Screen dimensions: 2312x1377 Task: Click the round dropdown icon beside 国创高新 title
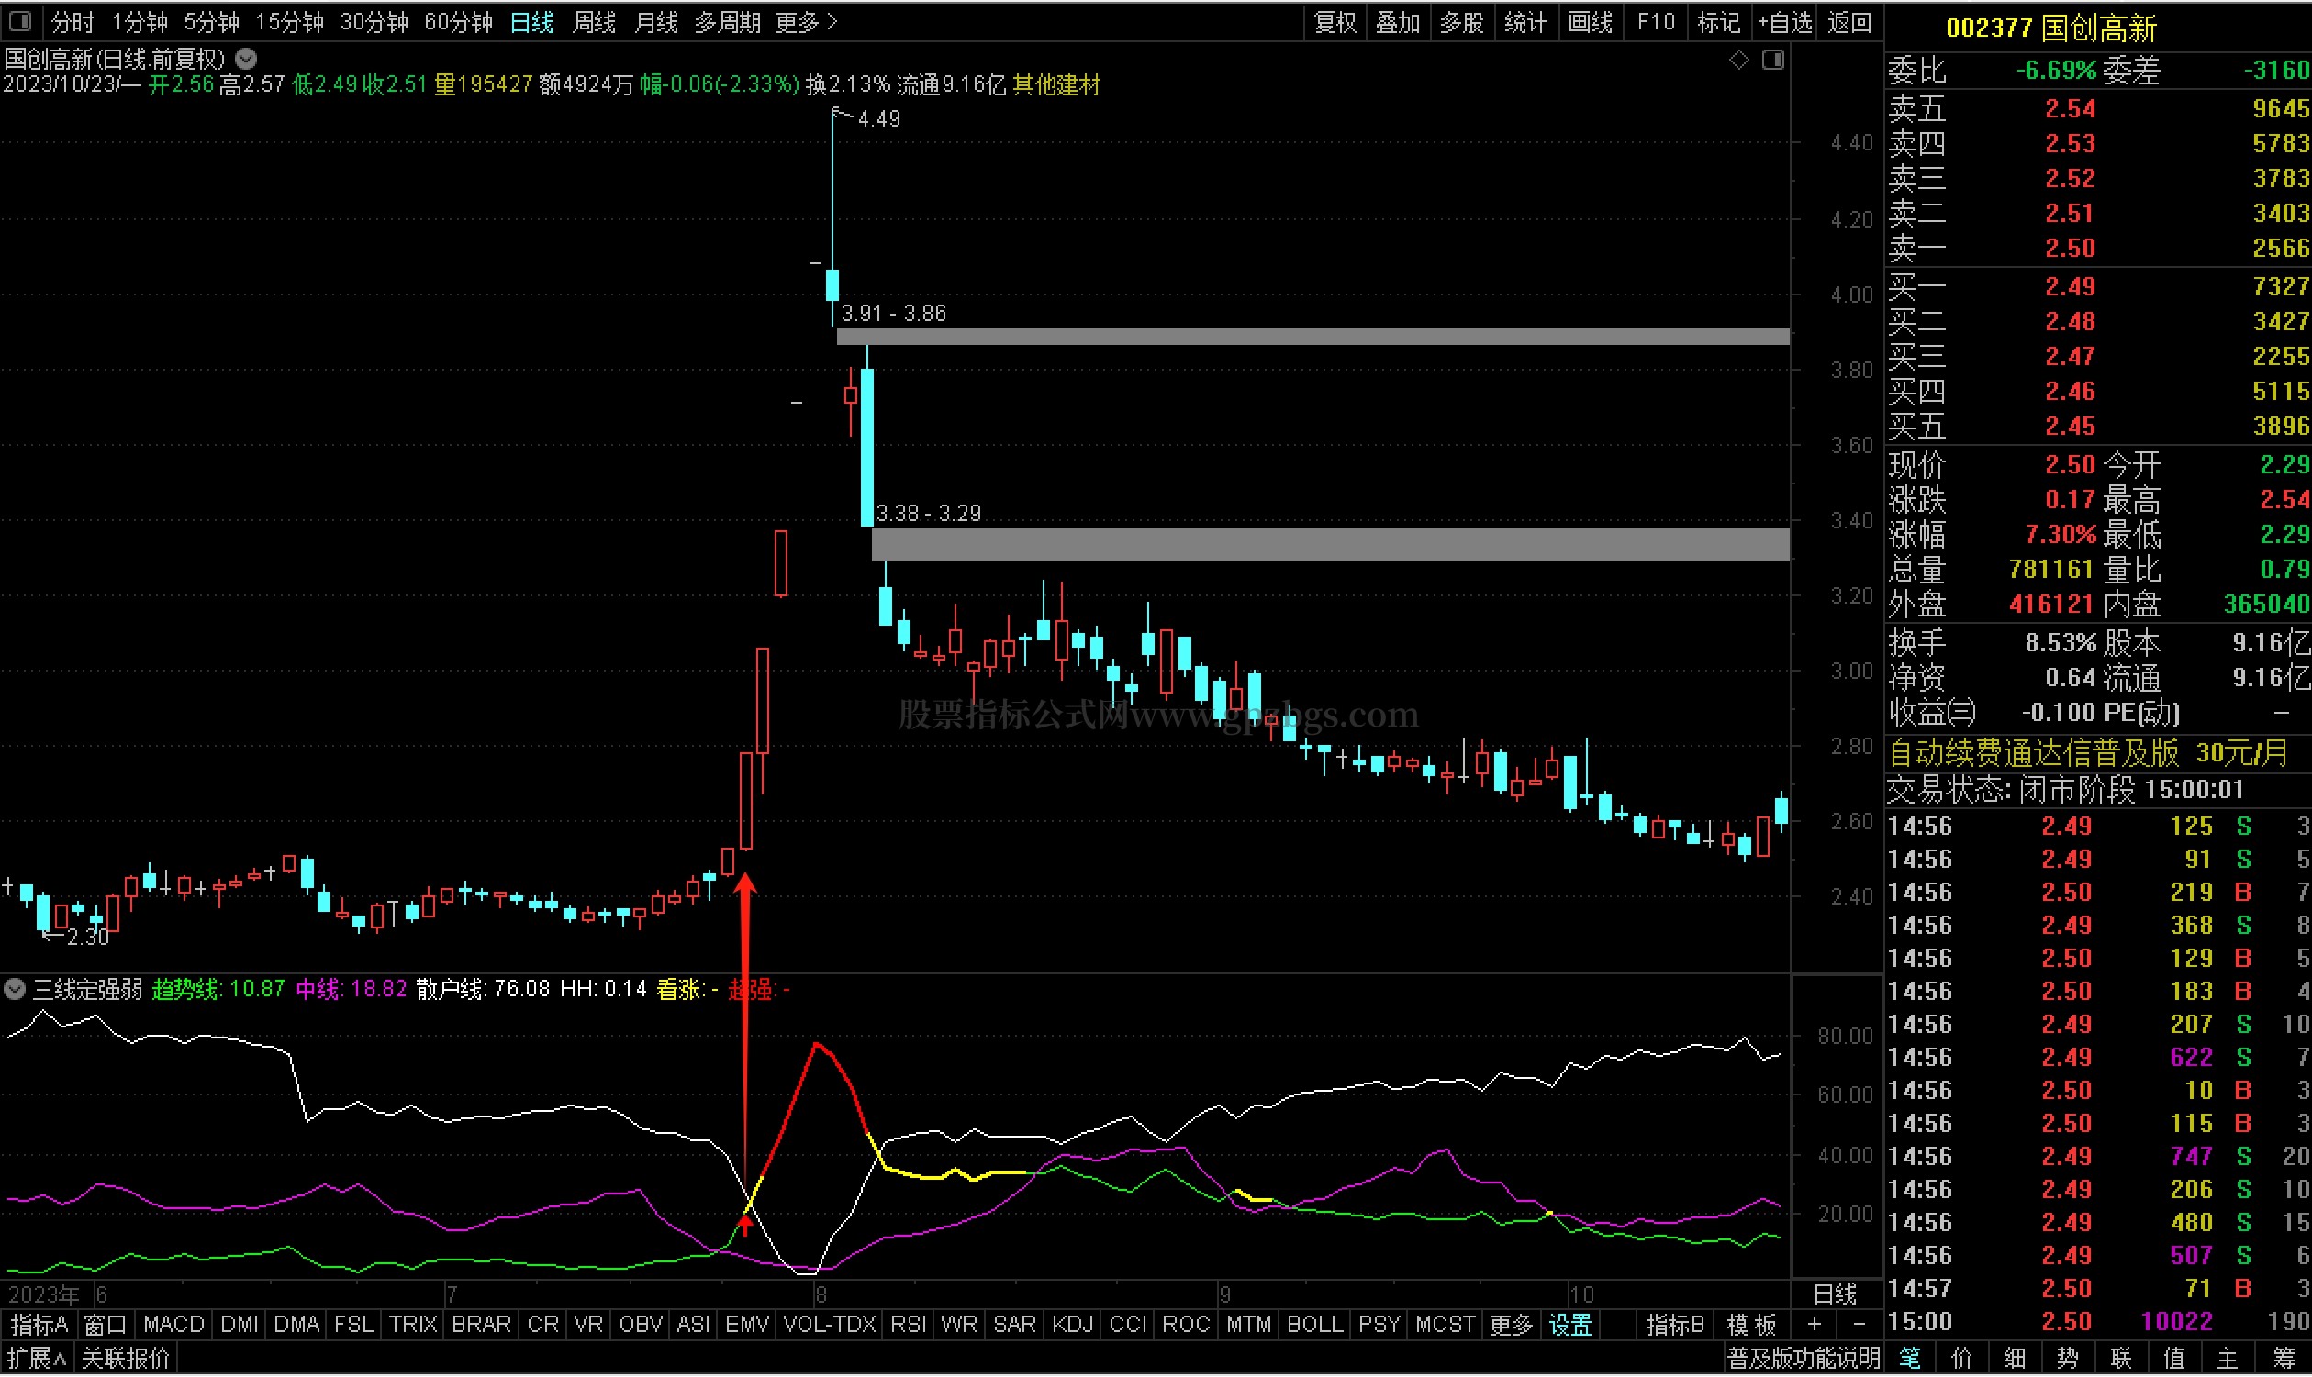(246, 59)
